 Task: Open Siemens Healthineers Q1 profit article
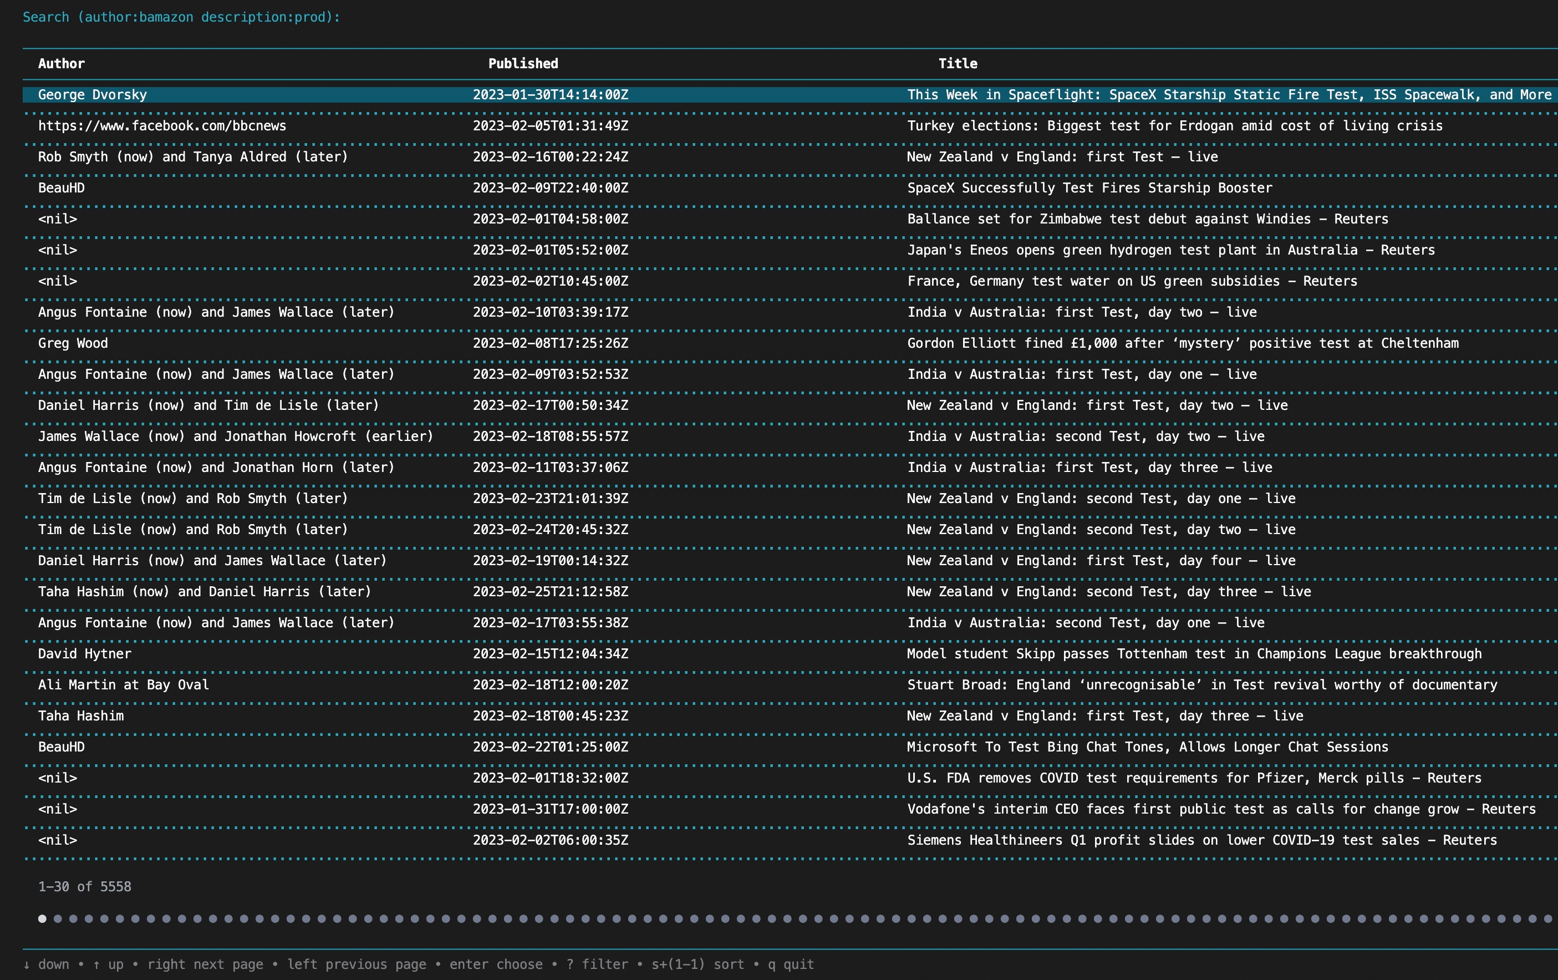coord(1201,840)
